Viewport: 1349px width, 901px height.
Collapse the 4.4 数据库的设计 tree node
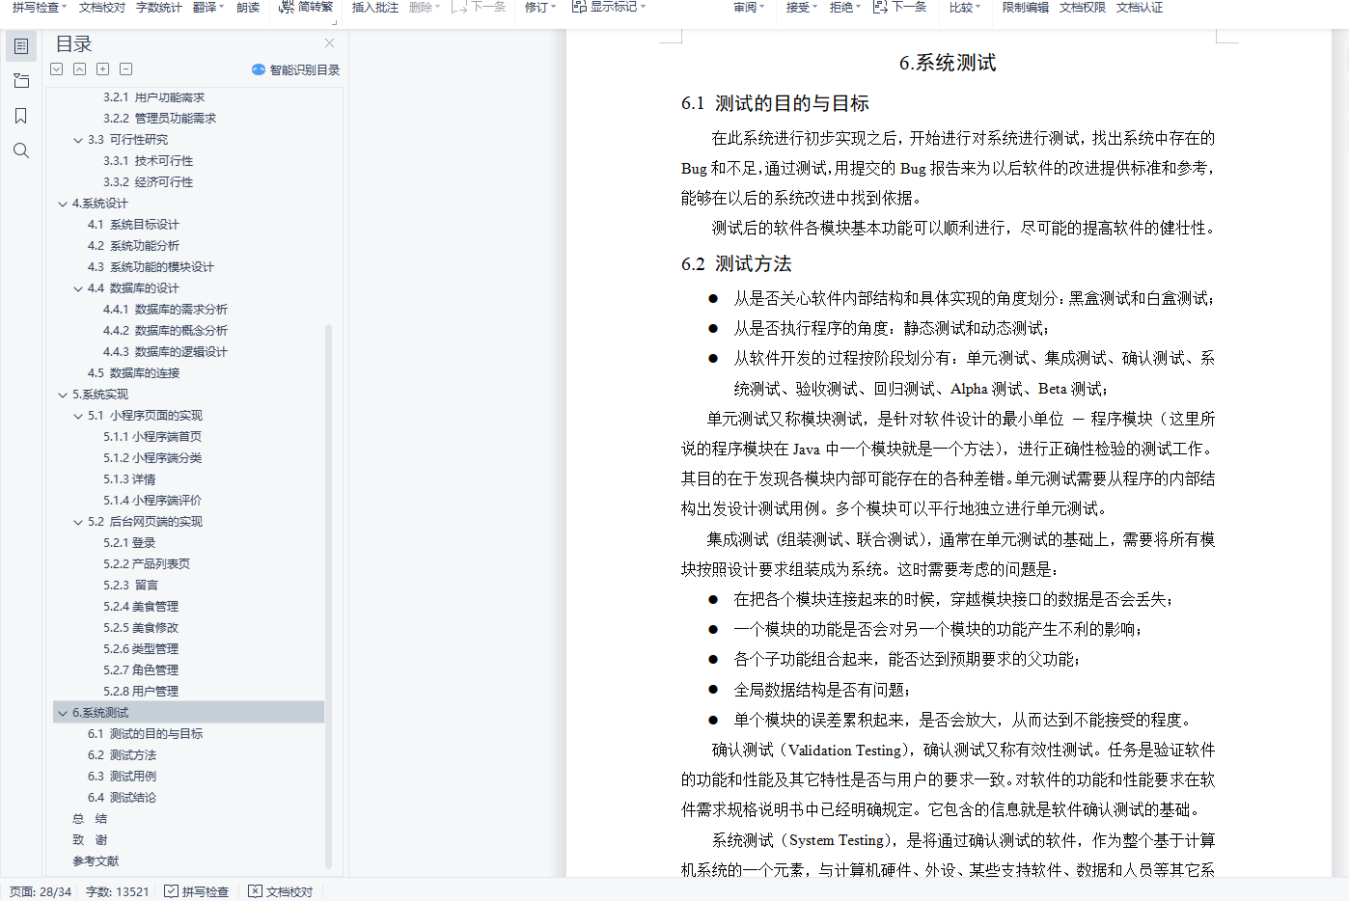[78, 288]
